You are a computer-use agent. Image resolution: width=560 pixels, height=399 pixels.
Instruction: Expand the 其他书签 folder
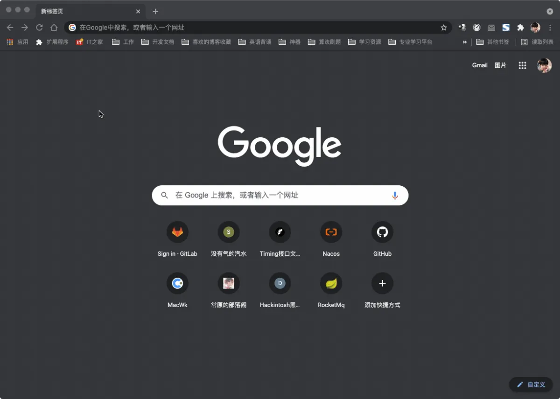(x=493, y=42)
